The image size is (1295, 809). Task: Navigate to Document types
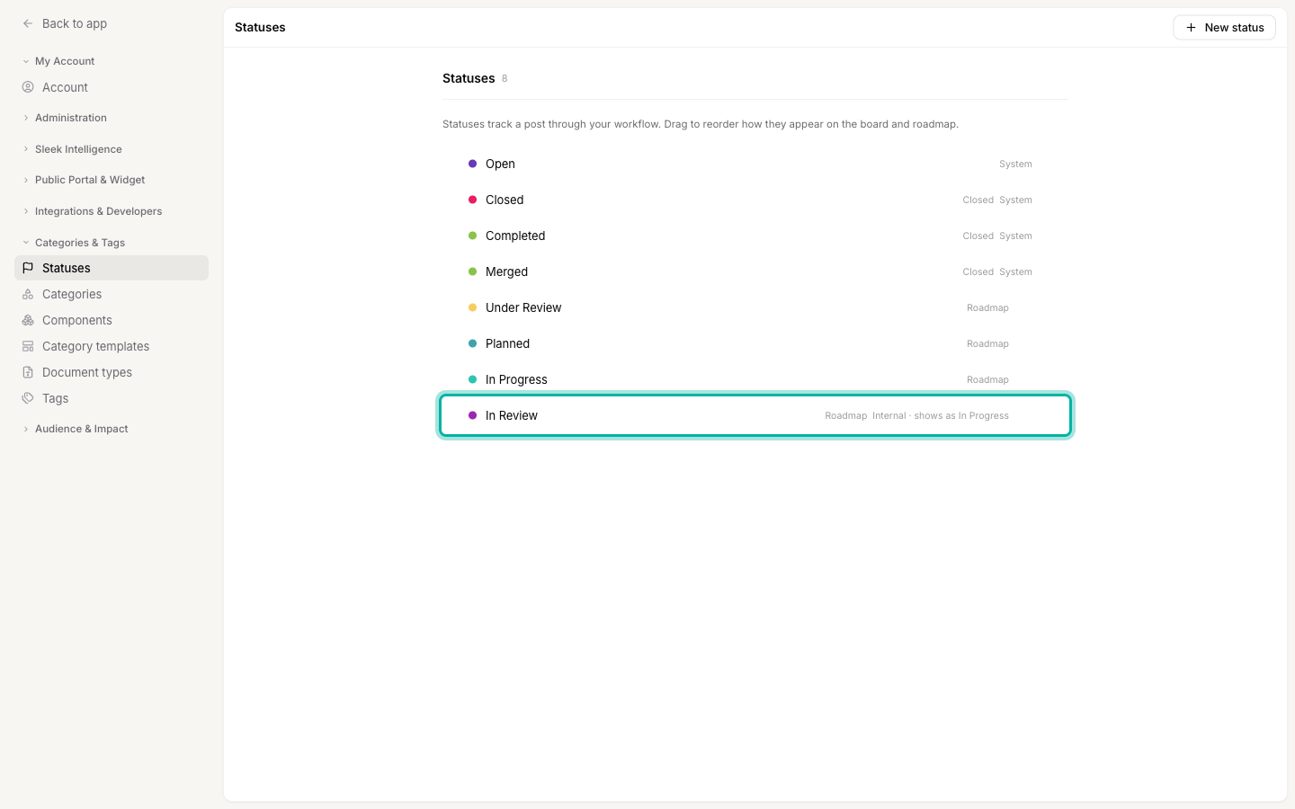click(x=112, y=372)
